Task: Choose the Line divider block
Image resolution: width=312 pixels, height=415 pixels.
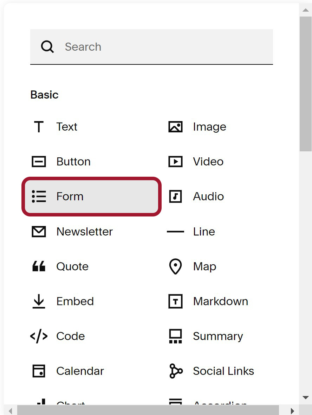Action: [x=191, y=231]
